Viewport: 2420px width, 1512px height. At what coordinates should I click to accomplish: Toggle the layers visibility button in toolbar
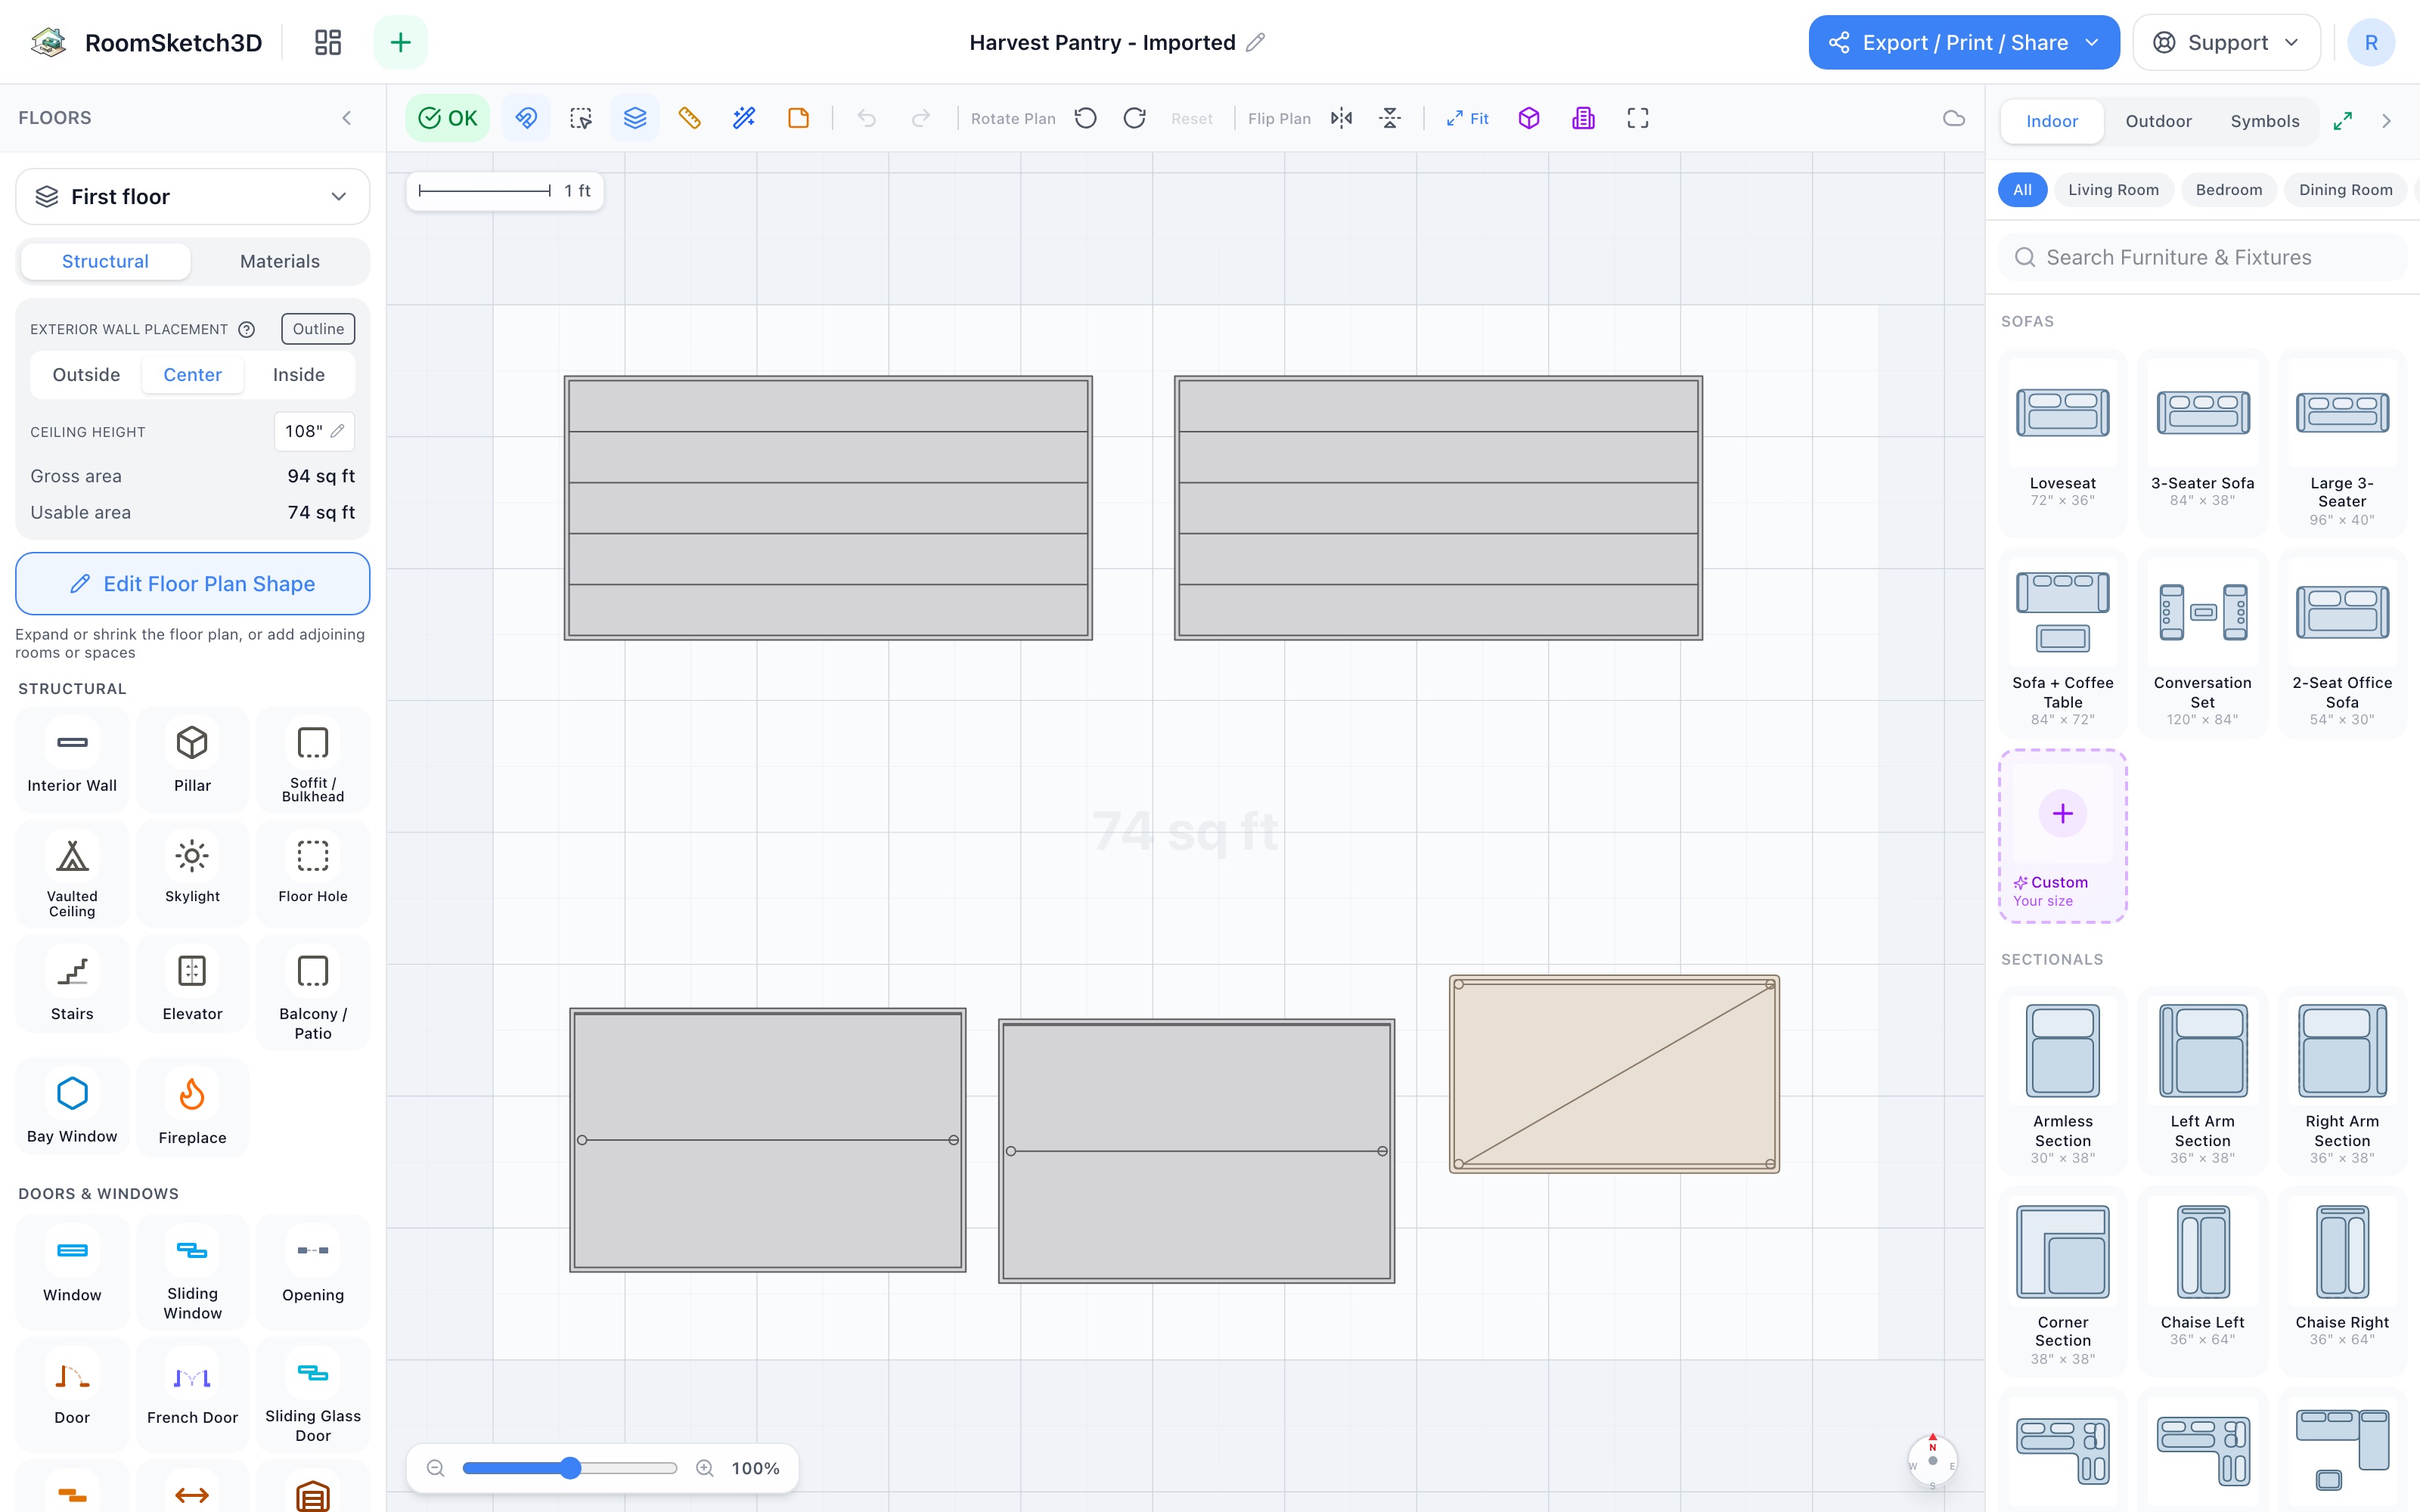[635, 118]
